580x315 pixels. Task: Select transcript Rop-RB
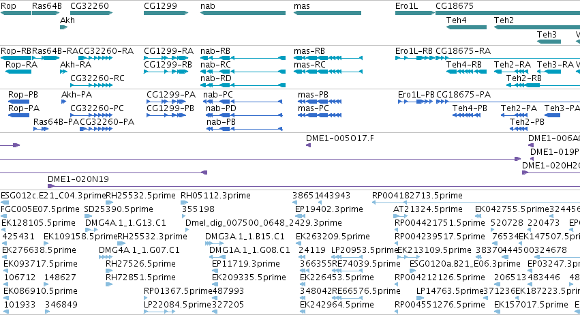[16, 51]
